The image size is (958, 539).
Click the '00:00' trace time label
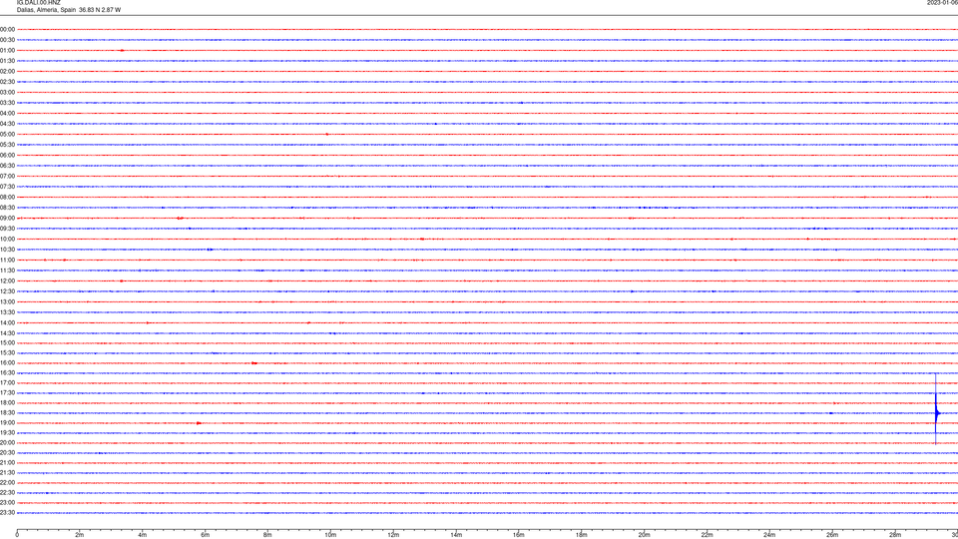[7, 29]
